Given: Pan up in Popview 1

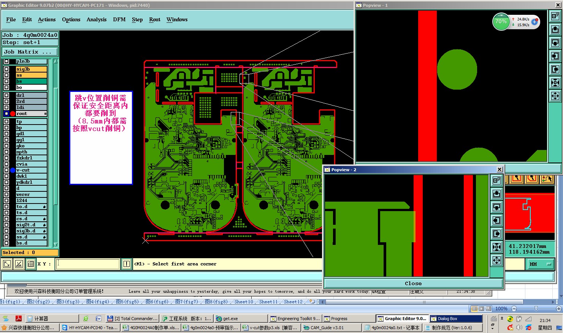Looking at the screenshot, I should tap(555, 30).
